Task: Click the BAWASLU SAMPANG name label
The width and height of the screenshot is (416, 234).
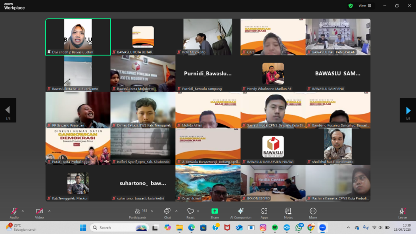Action: pyautogui.click(x=328, y=89)
